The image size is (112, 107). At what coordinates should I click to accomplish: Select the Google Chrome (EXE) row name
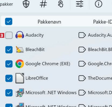pyautogui.click(x=48, y=64)
